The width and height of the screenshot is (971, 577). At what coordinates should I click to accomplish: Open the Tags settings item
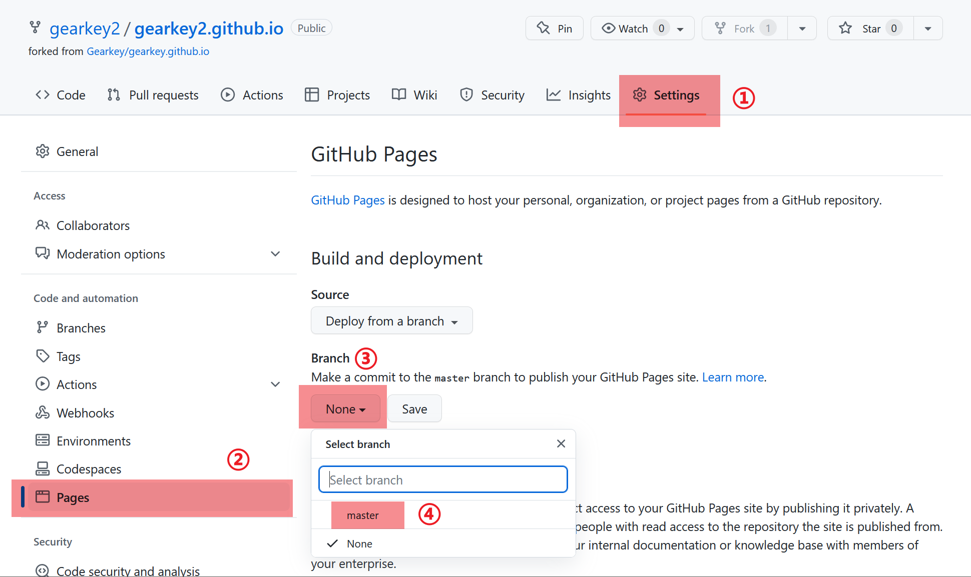point(158,356)
